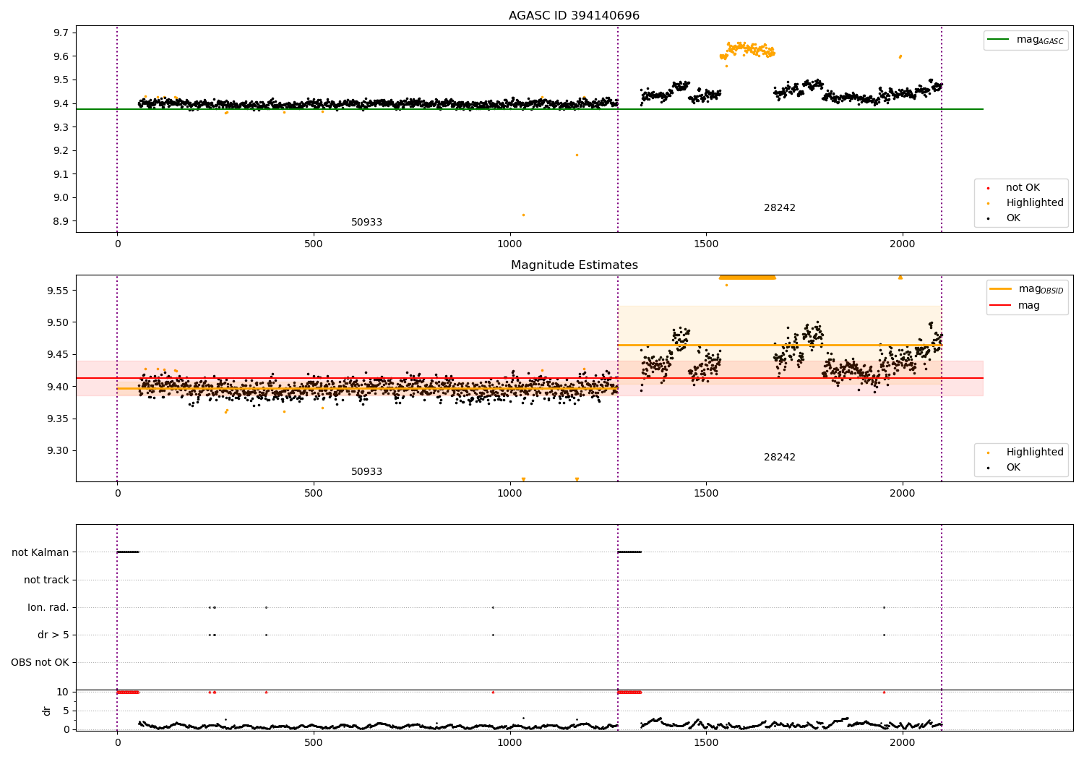Select the "not OK" legend entry in top plot
1084x759 pixels.
tap(1023, 188)
